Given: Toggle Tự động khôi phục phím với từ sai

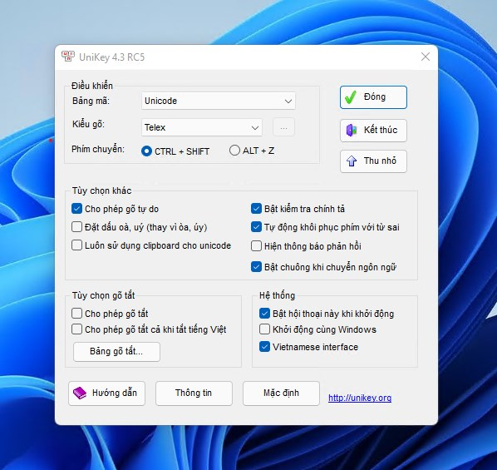Looking at the screenshot, I should pos(256,227).
